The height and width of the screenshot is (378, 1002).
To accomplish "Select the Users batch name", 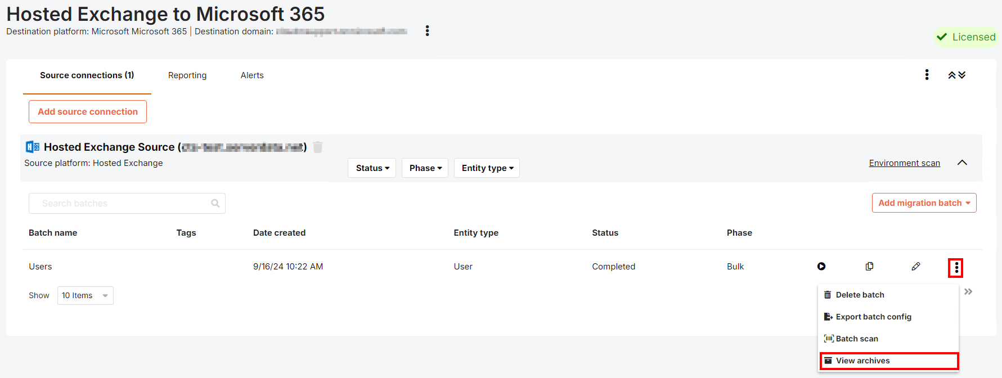I will [41, 267].
